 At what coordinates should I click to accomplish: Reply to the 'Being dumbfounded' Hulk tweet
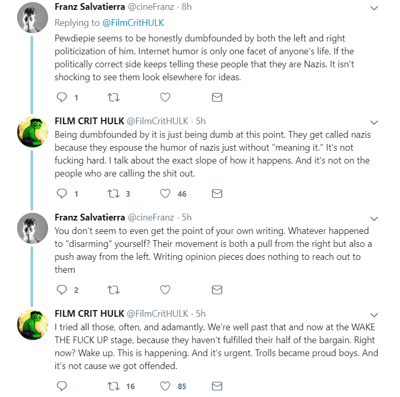(x=62, y=194)
